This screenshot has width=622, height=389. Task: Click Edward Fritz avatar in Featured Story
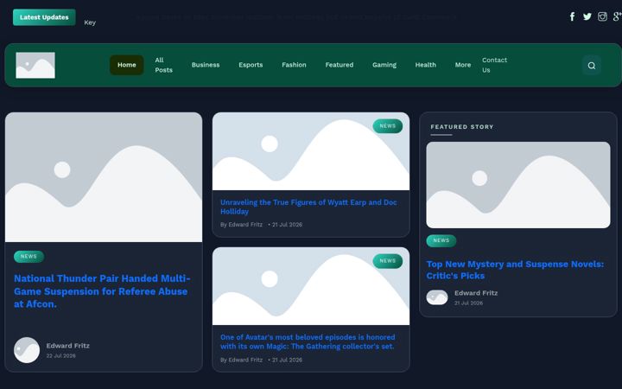(437, 297)
